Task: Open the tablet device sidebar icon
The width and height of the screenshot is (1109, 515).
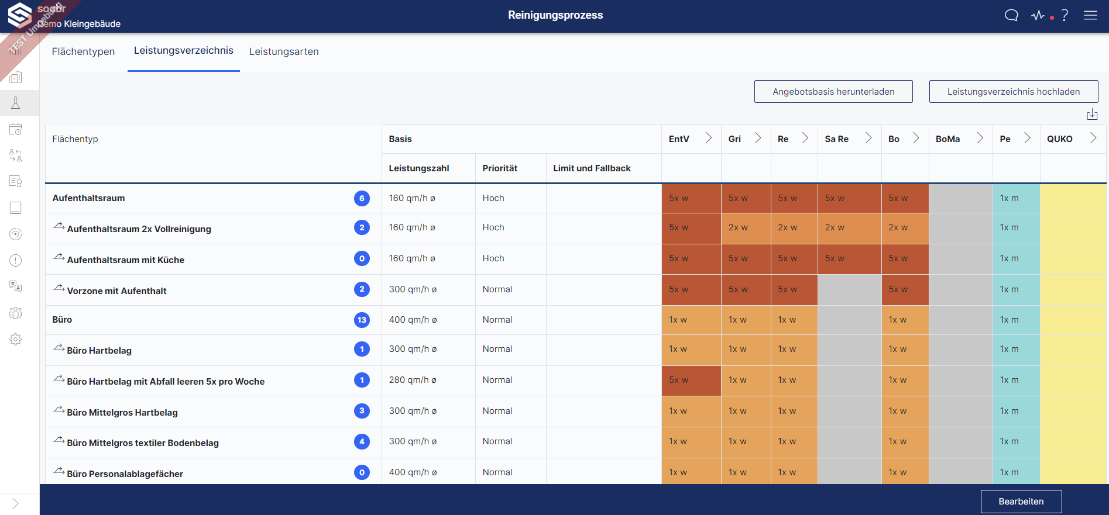Action: coord(16,208)
